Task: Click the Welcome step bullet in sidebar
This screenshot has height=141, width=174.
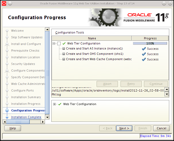Action: [x=7, y=31]
